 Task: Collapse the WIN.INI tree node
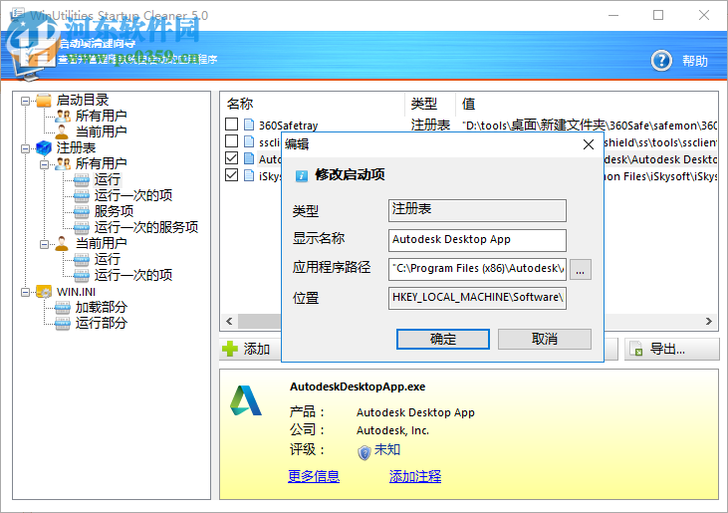tap(26, 292)
